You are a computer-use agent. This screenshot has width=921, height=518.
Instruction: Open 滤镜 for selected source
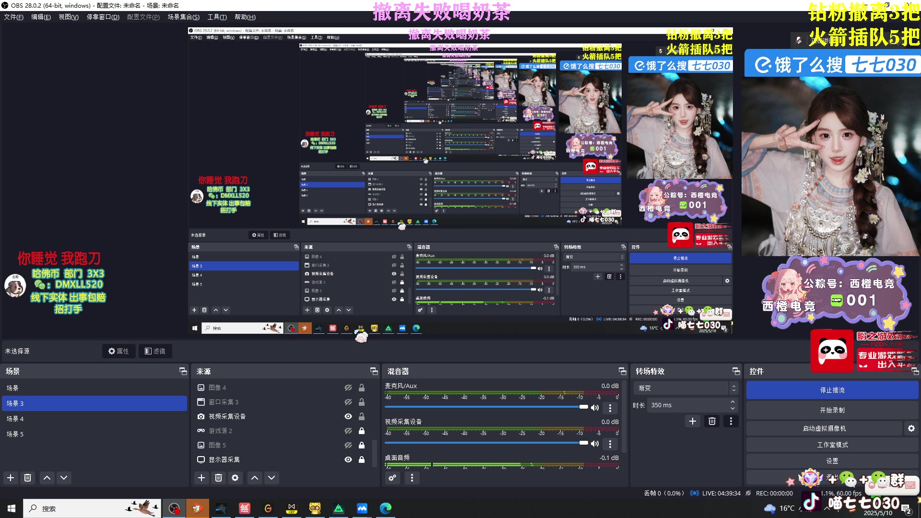point(155,351)
